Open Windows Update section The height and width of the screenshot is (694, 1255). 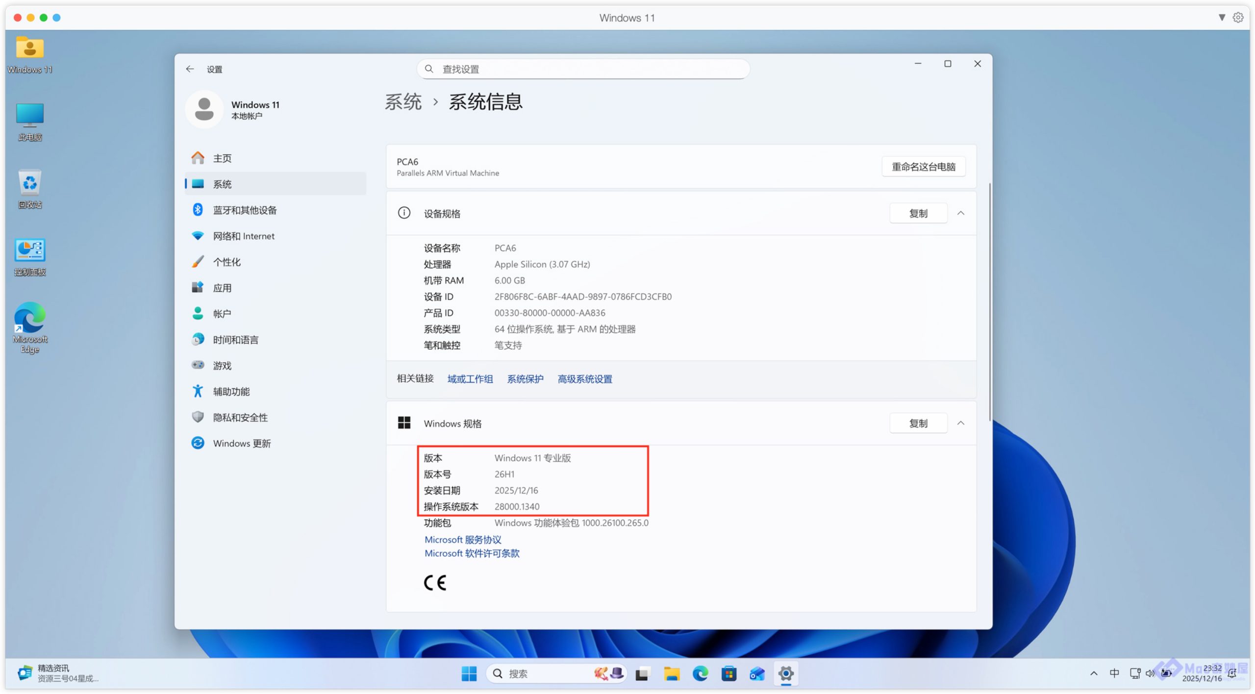[241, 444]
